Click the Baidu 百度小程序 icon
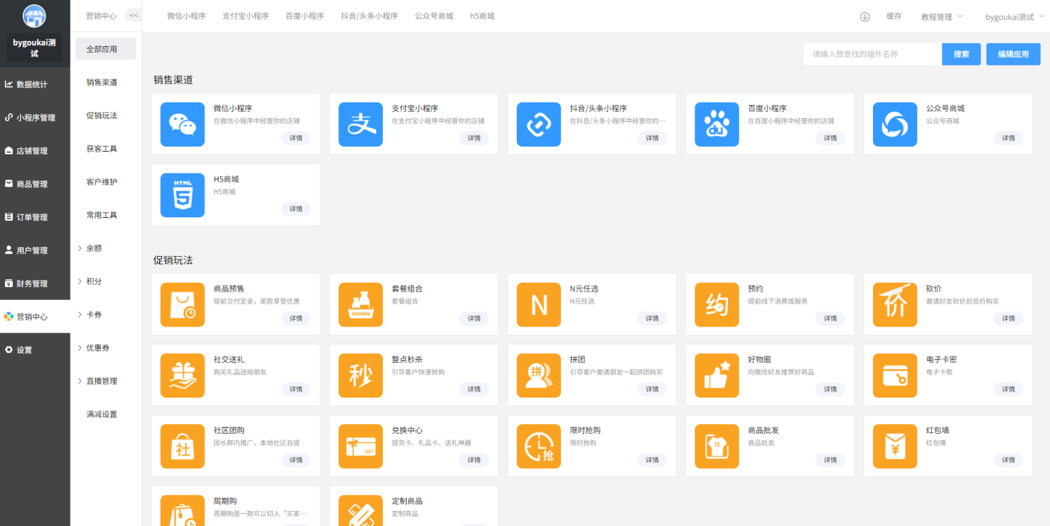Image resolution: width=1050 pixels, height=526 pixels. pyautogui.click(x=716, y=124)
